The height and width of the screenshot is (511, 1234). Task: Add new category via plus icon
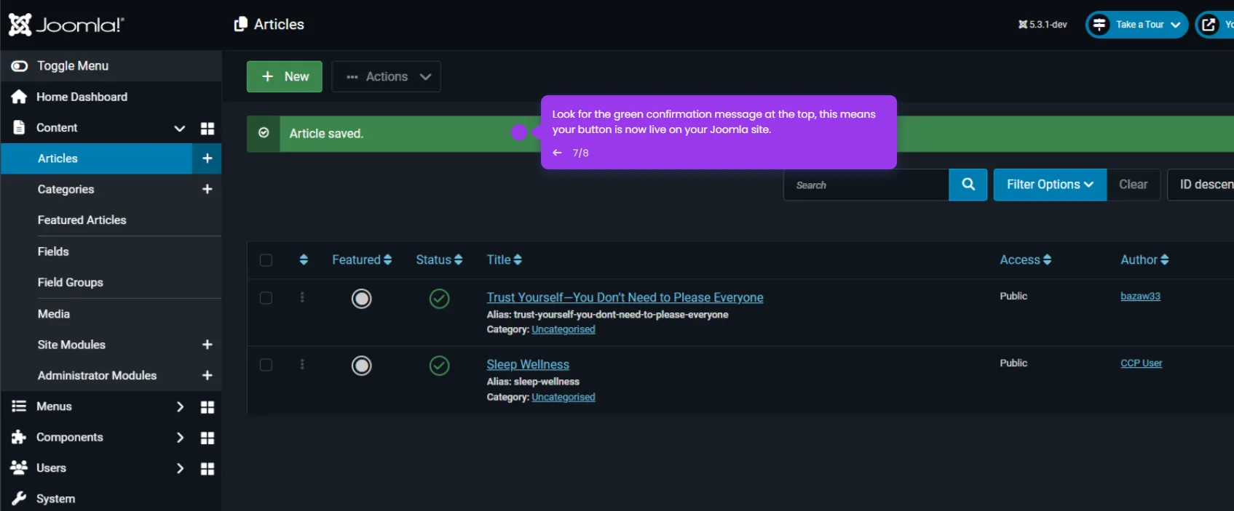coord(207,189)
